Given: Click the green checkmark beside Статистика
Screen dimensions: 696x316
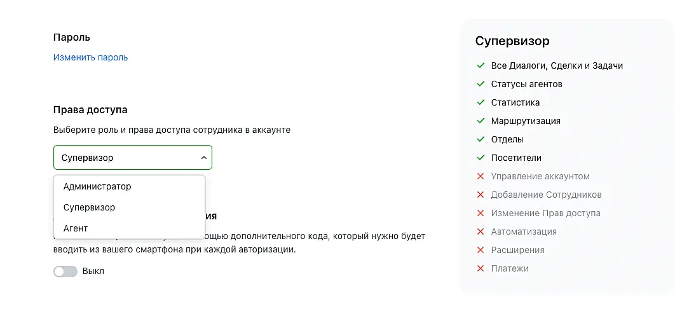Looking at the screenshot, I should coord(481,102).
